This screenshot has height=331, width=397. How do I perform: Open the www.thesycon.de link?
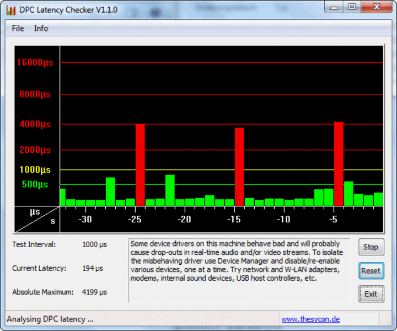tap(310, 319)
